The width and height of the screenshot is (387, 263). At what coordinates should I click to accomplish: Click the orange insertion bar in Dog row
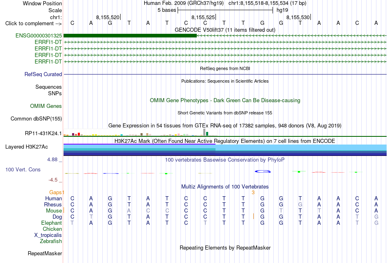click(x=253, y=216)
